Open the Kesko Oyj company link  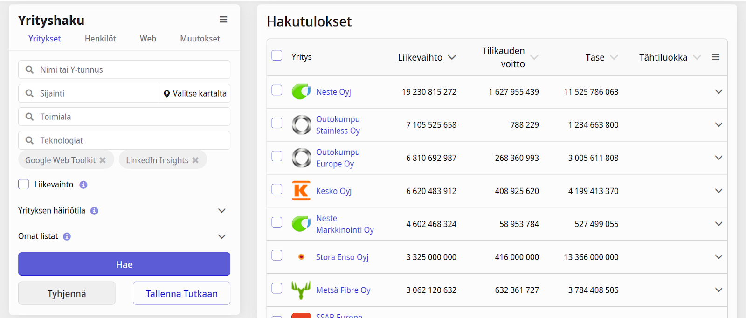(334, 191)
